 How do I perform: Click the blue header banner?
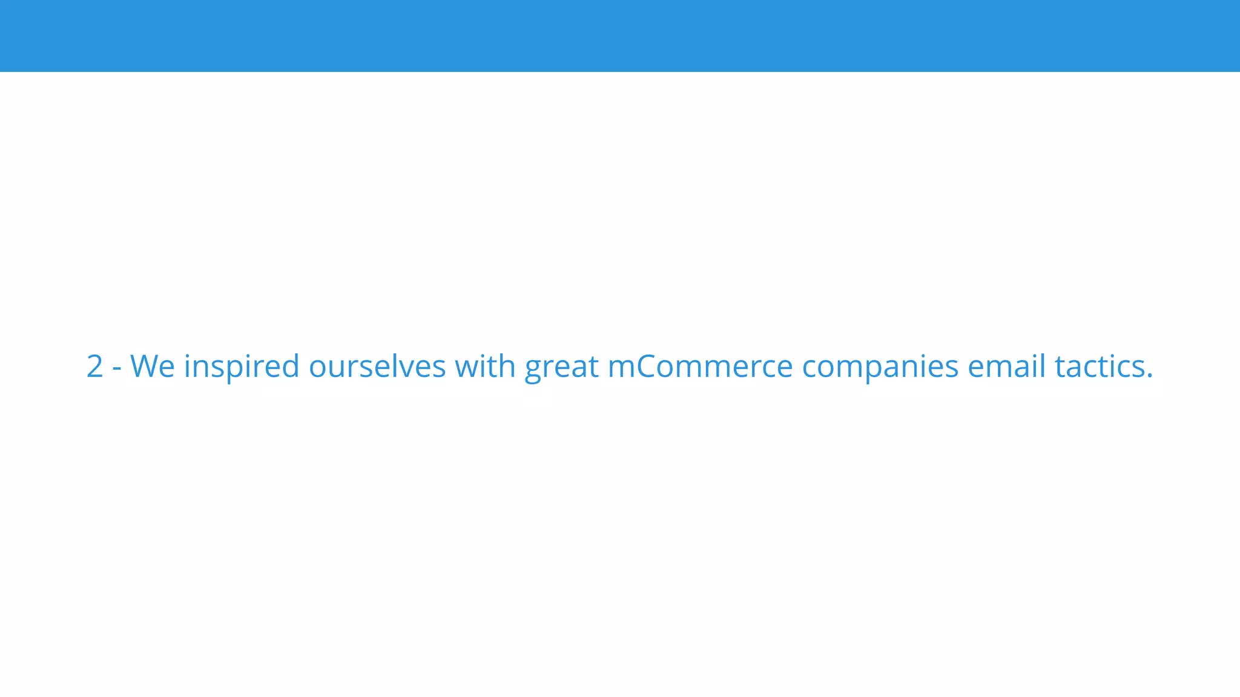point(620,36)
